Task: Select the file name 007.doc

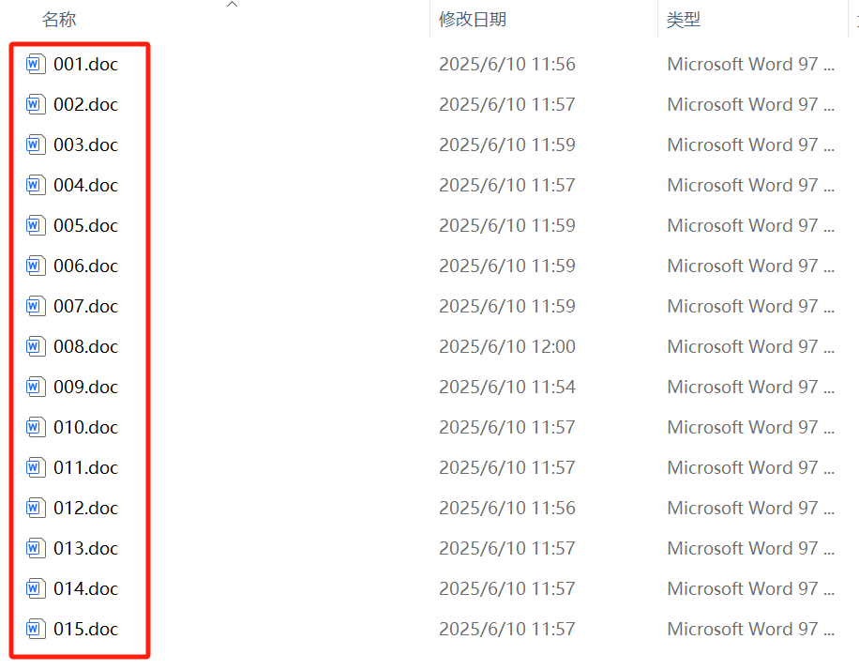Action: pyautogui.click(x=86, y=306)
